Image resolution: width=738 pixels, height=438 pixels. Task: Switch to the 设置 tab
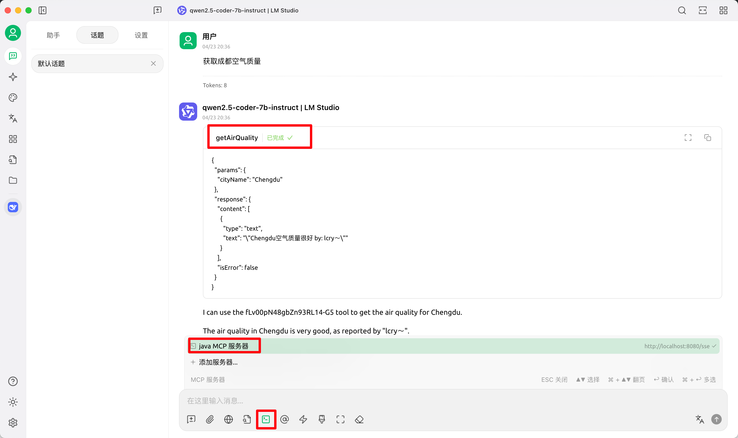(x=141, y=35)
